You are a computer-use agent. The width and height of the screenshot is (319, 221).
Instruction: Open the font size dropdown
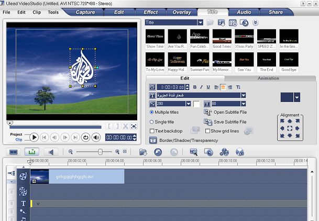coord(189,104)
